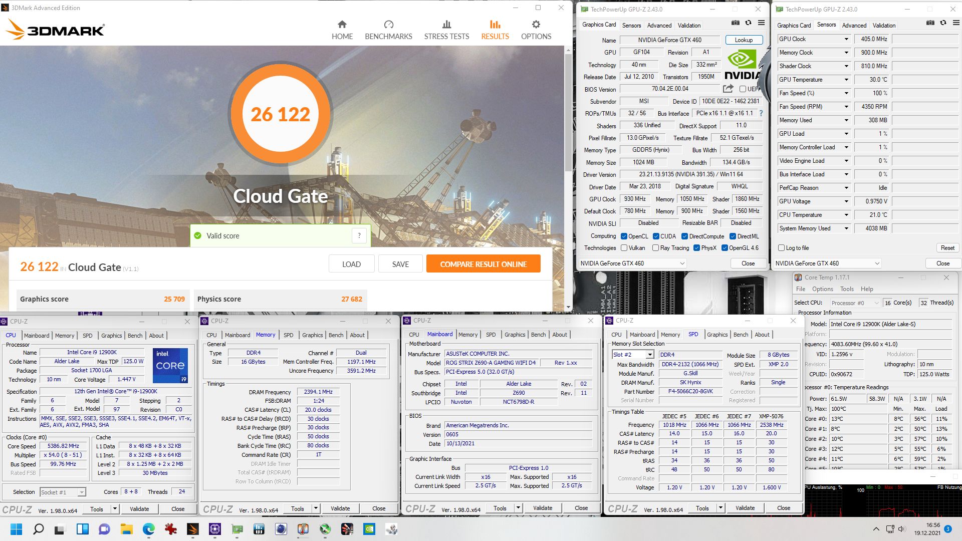Toggle Ray Tracing checkbox
Viewport: 962px width, 541px height.
655,248
